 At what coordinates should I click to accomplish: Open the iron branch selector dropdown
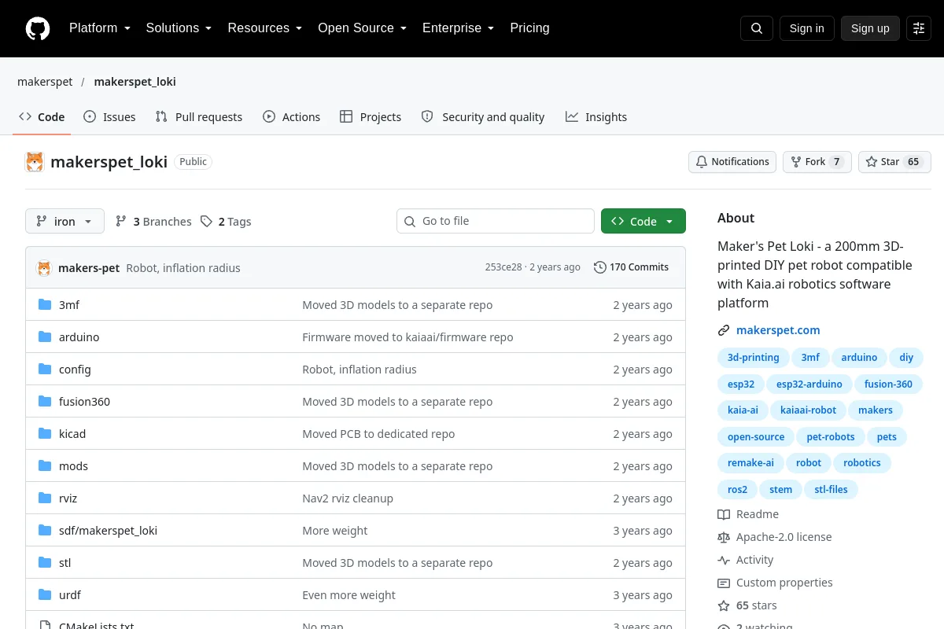tap(65, 222)
